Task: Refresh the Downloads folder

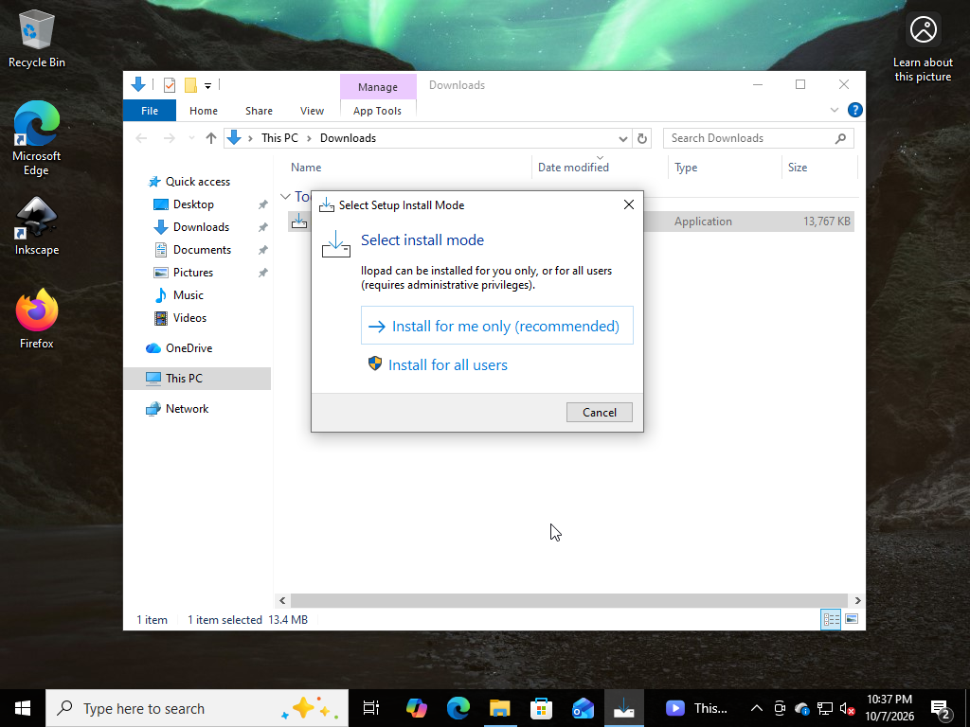Action: click(642, 138)
